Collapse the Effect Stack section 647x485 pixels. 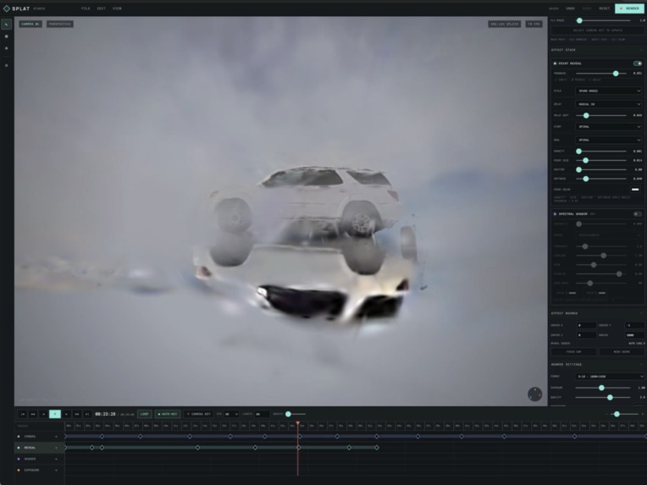tap(641, 50)
